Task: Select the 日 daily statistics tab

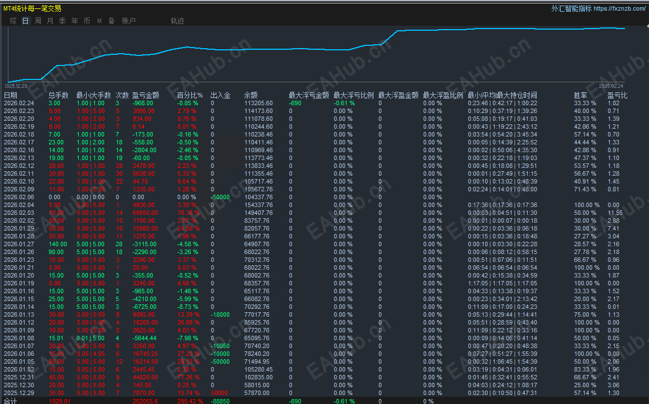Action: coord(26,21)
